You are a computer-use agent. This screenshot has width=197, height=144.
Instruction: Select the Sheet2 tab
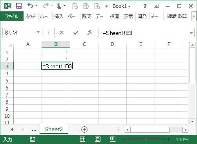[54, 129]
